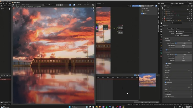Expand the Volumes panel

pos(167,73)
